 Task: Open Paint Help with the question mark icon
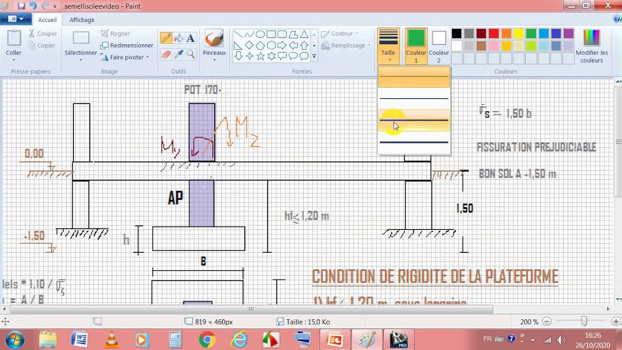[617, 19]
